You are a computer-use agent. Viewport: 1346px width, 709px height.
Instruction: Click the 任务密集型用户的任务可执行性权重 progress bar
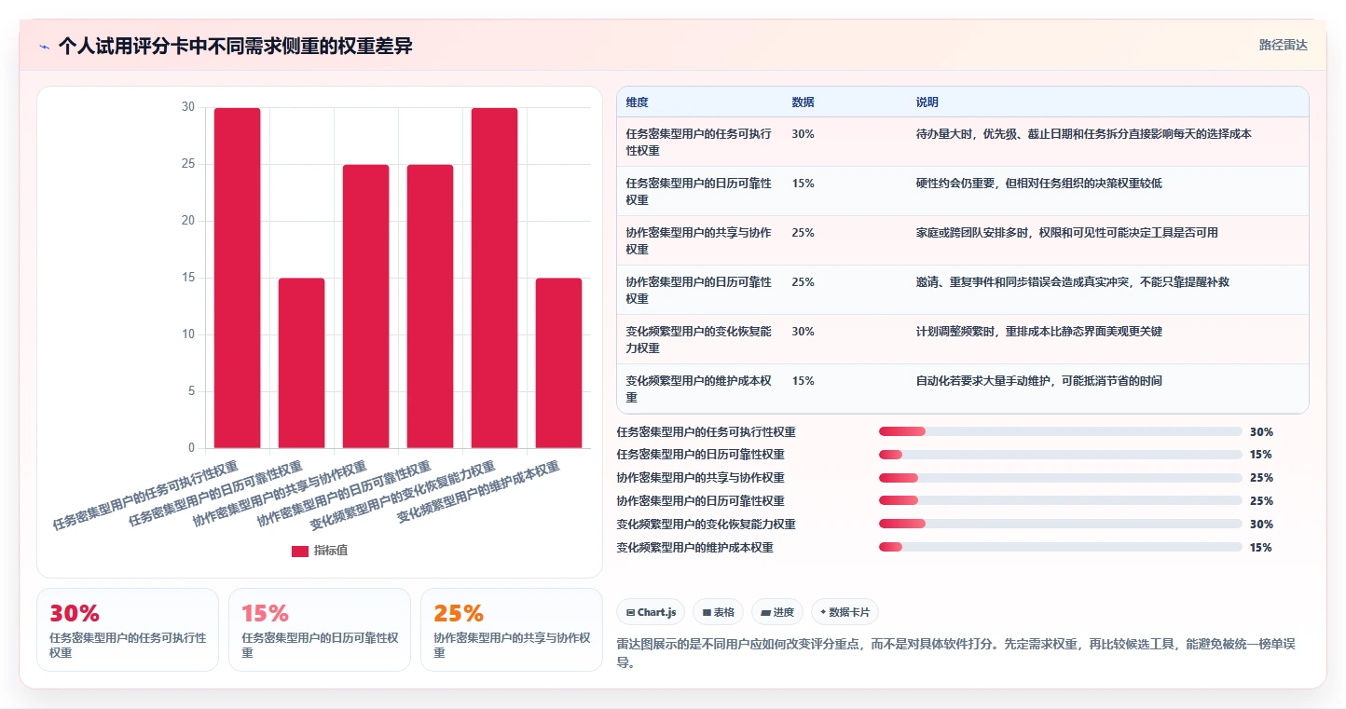(x=1061, y=431)
